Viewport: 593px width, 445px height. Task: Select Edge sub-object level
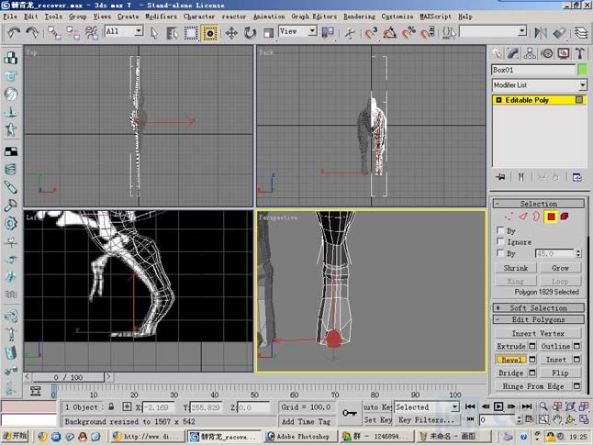click(x=523, y=217)
